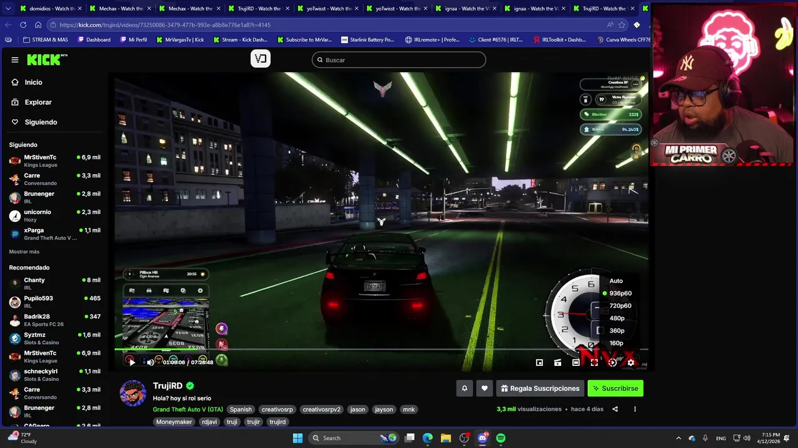Open Spotify from the taskbar
This screenshot has width=798, height=448.
[501, 438]
